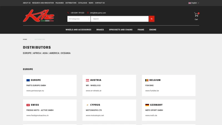Open www.mefo.de link
The width and height of the screenshot is (222, 125).
coord(151,116)
